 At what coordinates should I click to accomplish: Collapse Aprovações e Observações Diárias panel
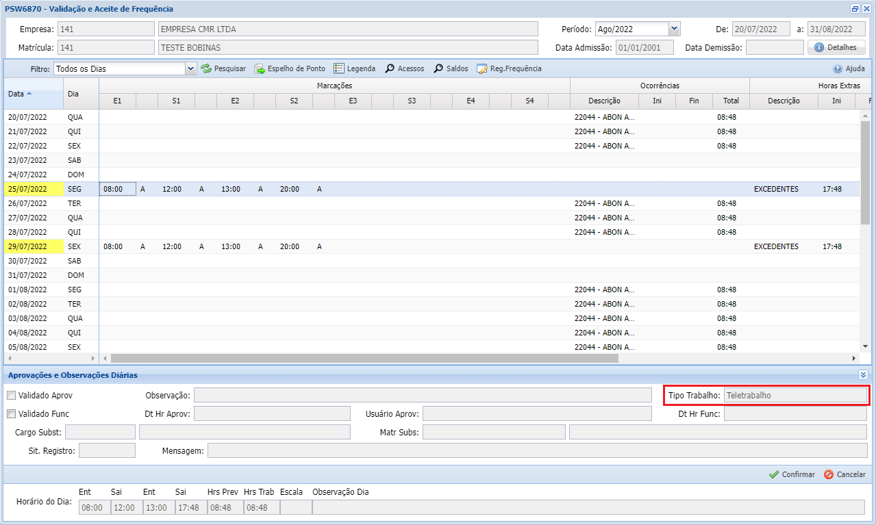(x=863, y=375)
